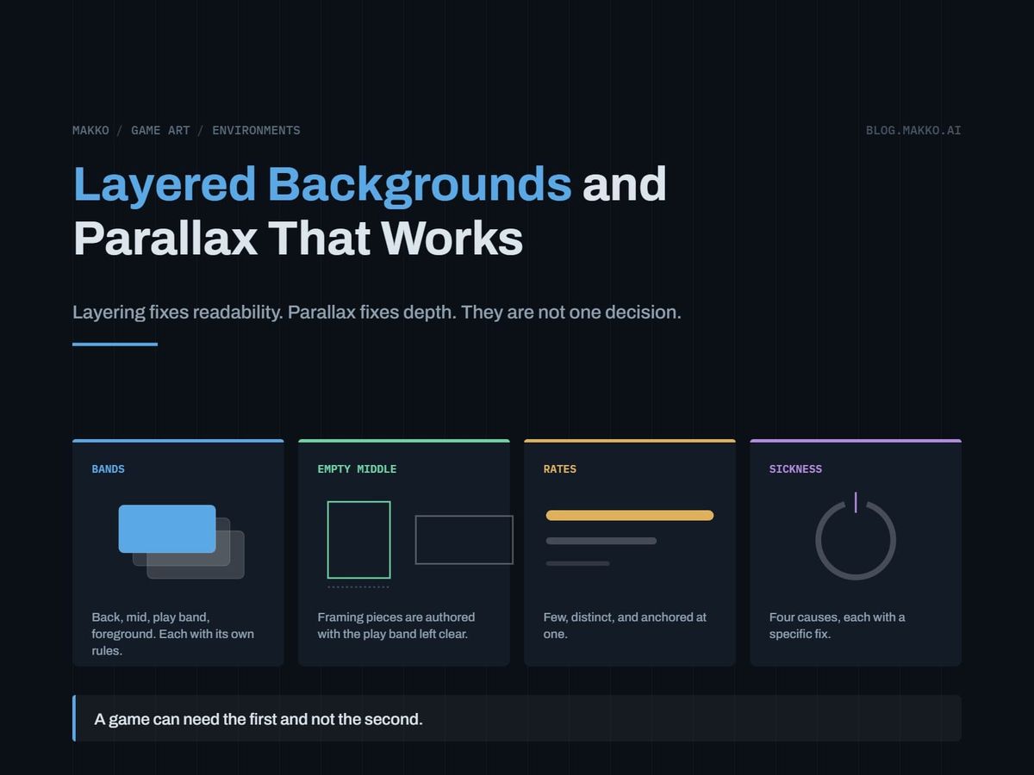Open the GAME ART breadcrumb
The width and height of the screenshot is (1034, 775).
tap(160, 131)
